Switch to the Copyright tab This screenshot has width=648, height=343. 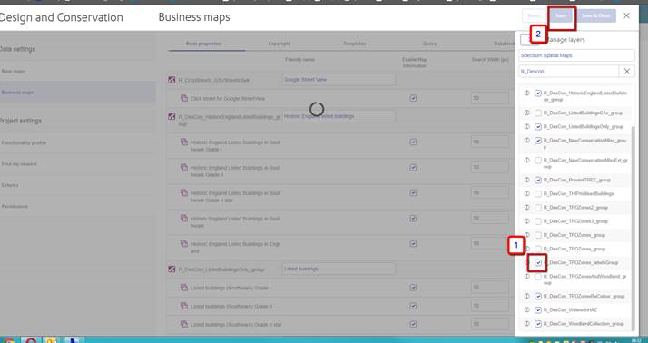279,44
